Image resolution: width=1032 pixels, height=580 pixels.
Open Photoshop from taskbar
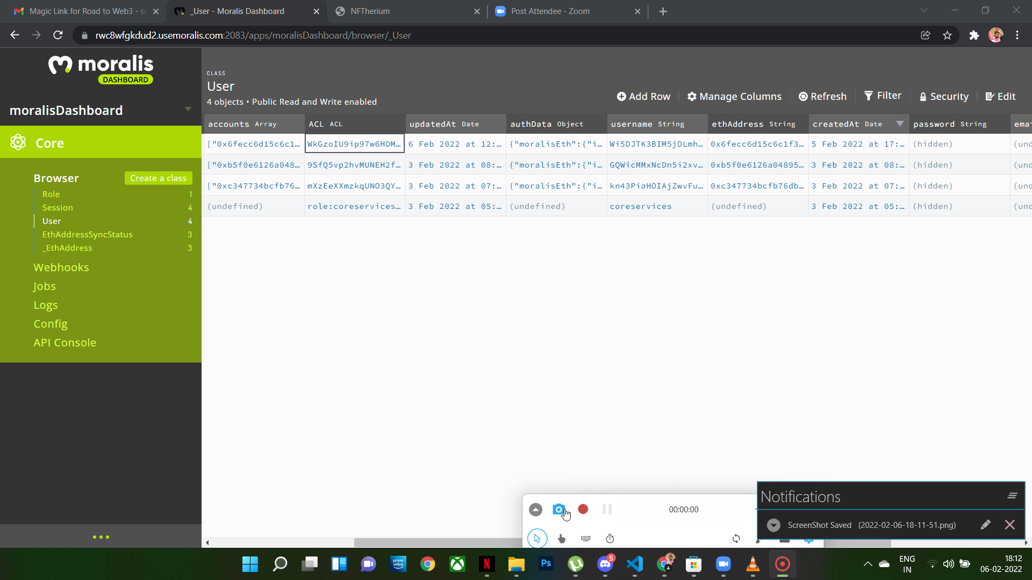[x=546, y=564]
